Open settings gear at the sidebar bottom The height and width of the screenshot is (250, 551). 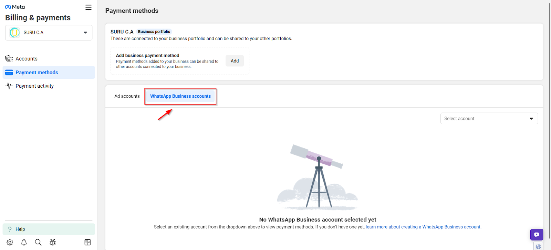pyautogui.click(x=10, y=242)
